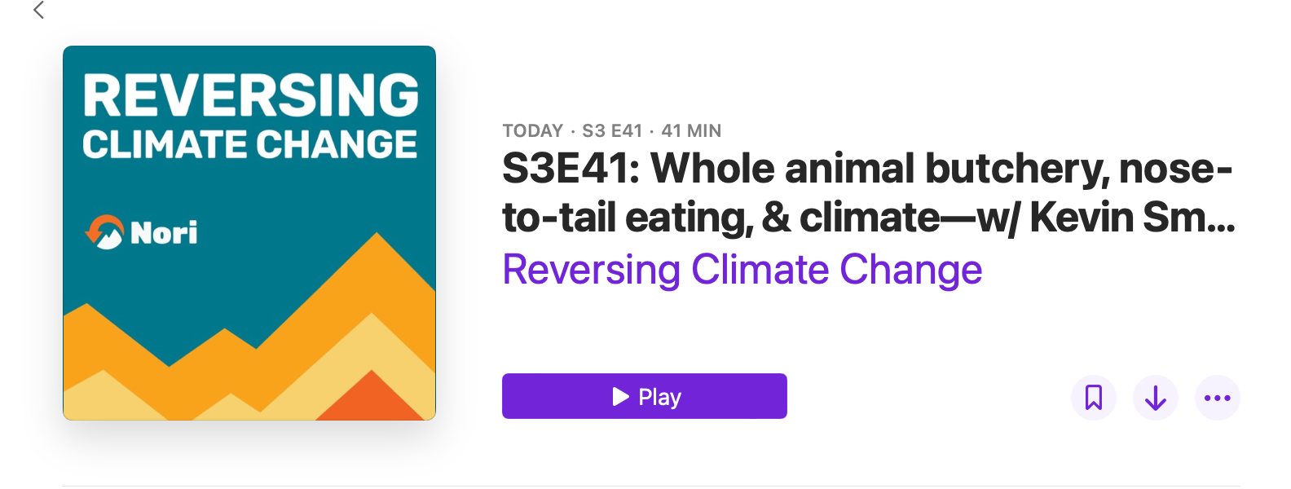
Task: Bookmark this episode with the save icon
Action: pyautogui.click(x=1093, y=398)
